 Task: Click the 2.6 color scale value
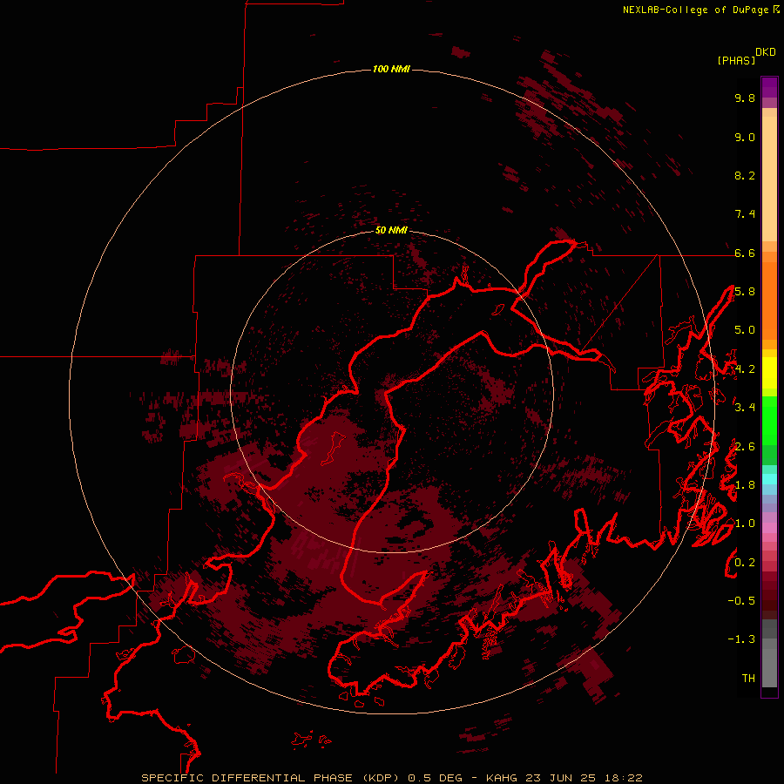[x=745, y=447]
